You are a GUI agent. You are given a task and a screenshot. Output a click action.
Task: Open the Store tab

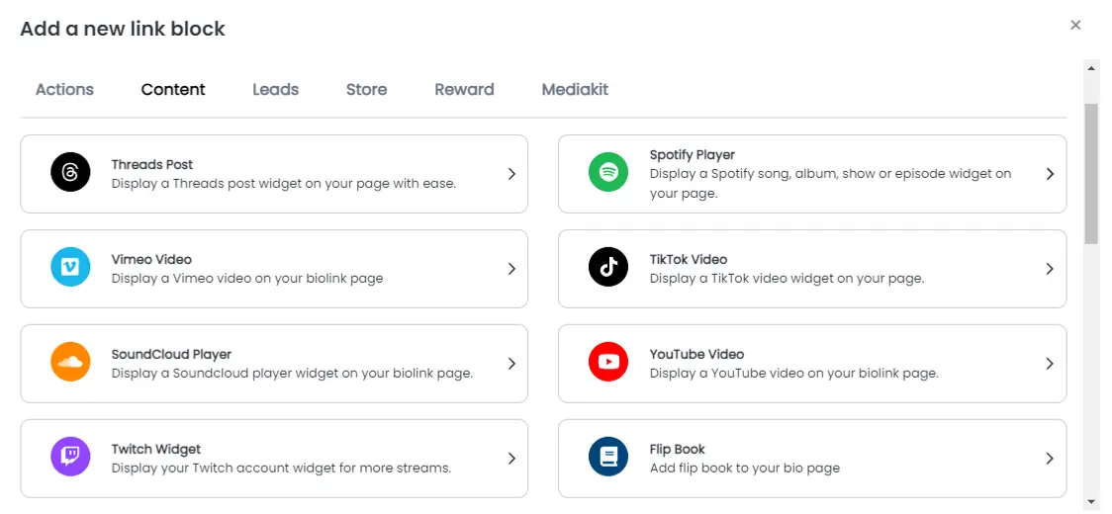click(366, 89)
